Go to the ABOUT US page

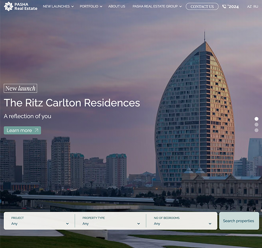117,6
